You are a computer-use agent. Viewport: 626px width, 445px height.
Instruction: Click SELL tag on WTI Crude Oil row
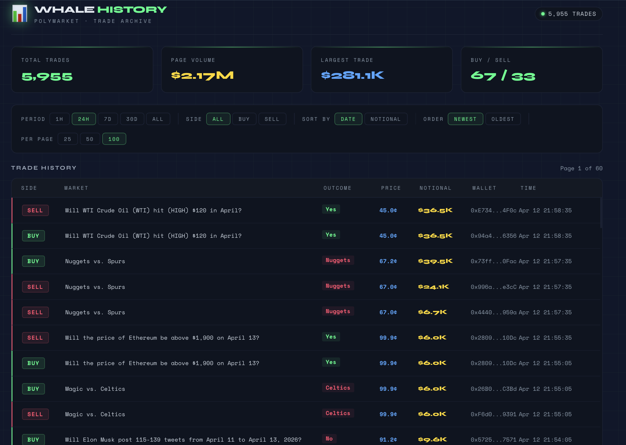(x=35, y=210)
